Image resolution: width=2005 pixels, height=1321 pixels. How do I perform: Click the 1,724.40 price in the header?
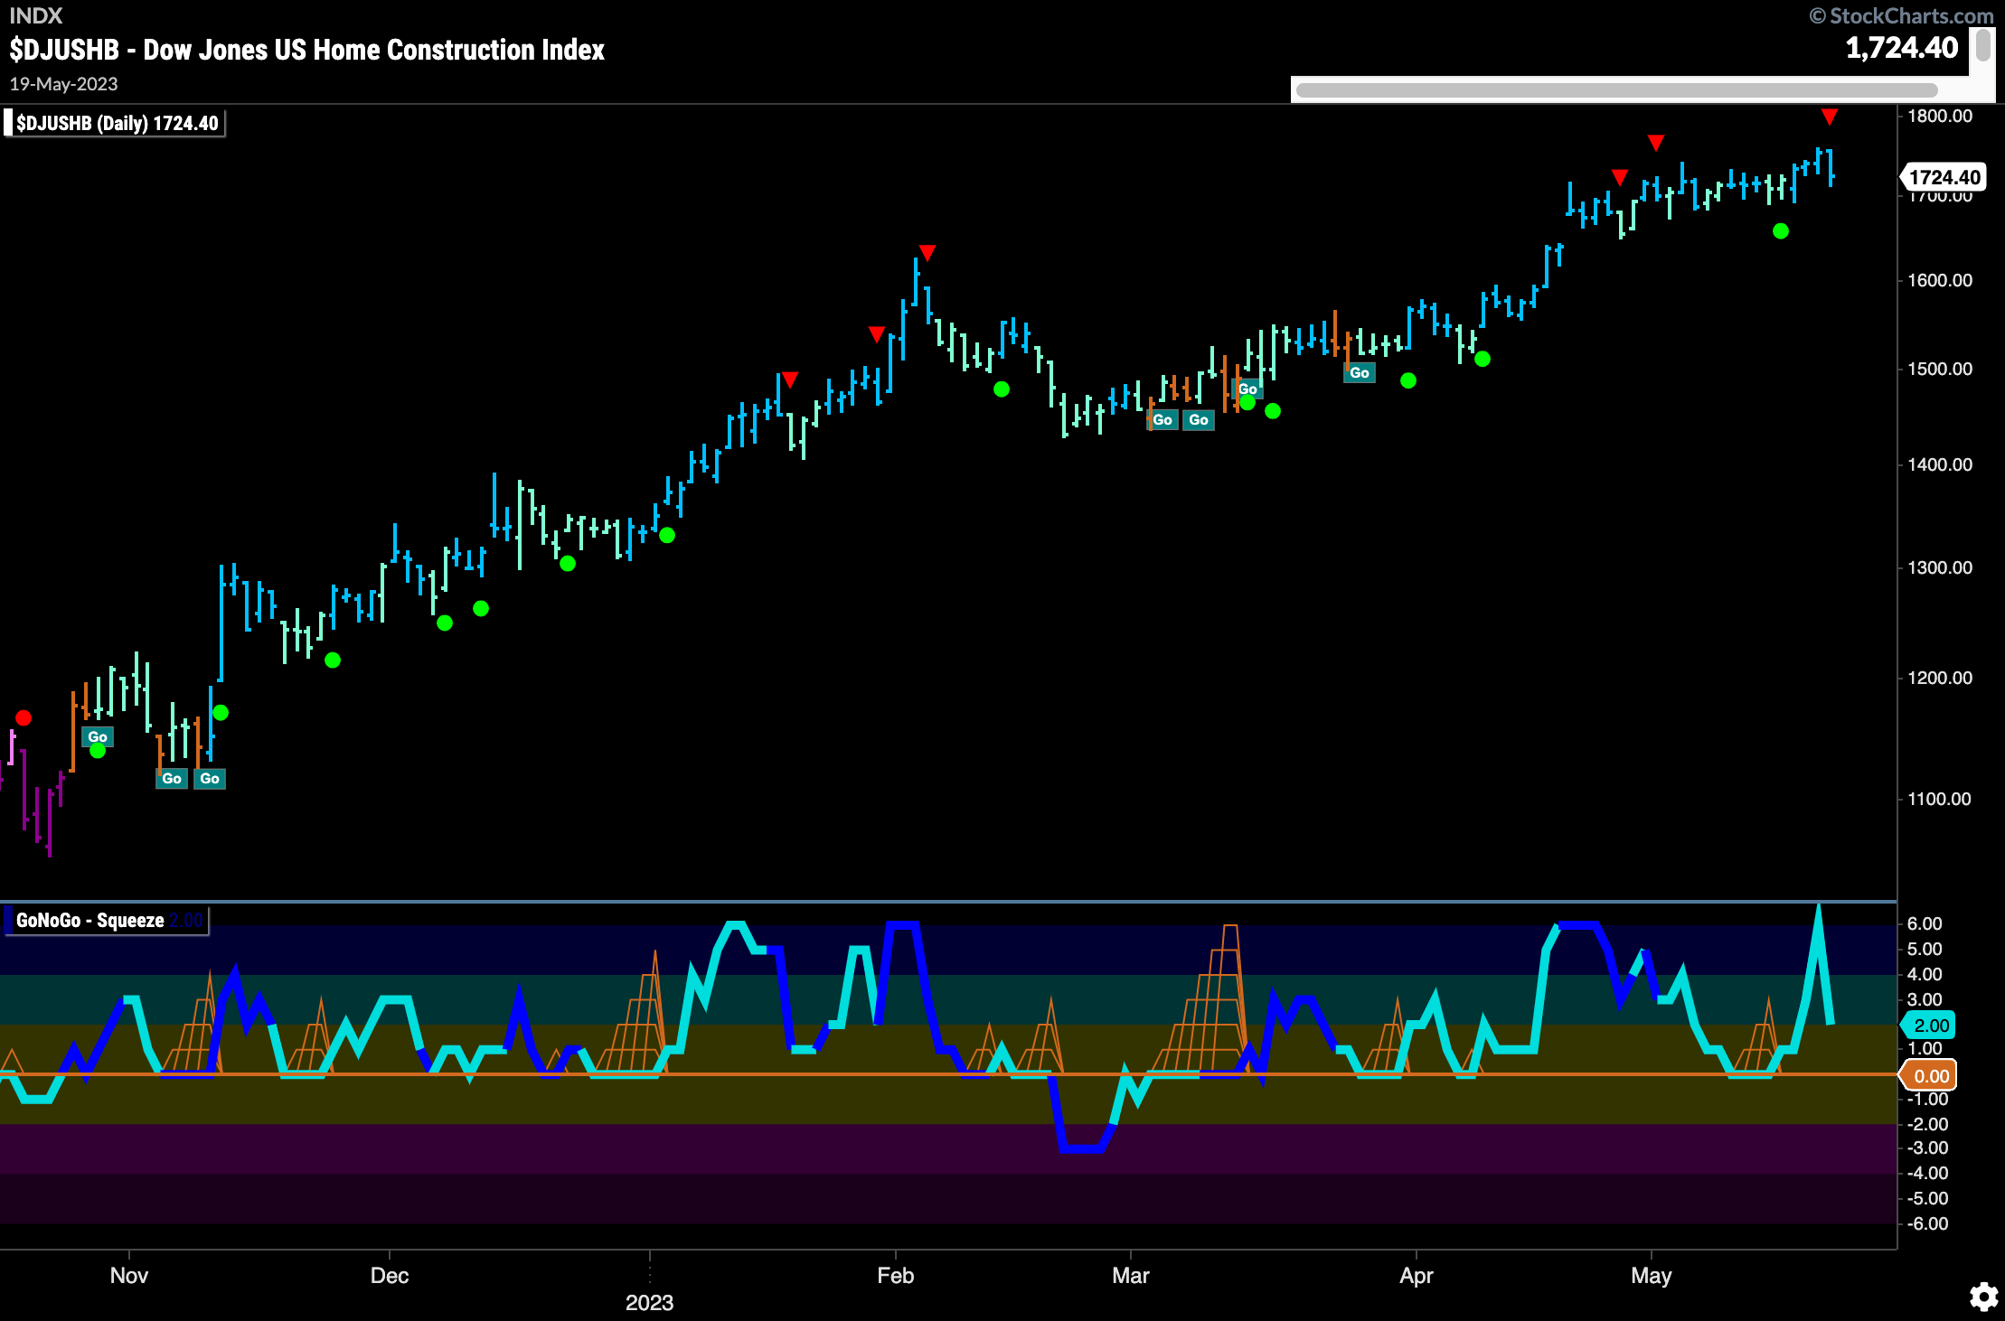click(x=1901, y=47)
